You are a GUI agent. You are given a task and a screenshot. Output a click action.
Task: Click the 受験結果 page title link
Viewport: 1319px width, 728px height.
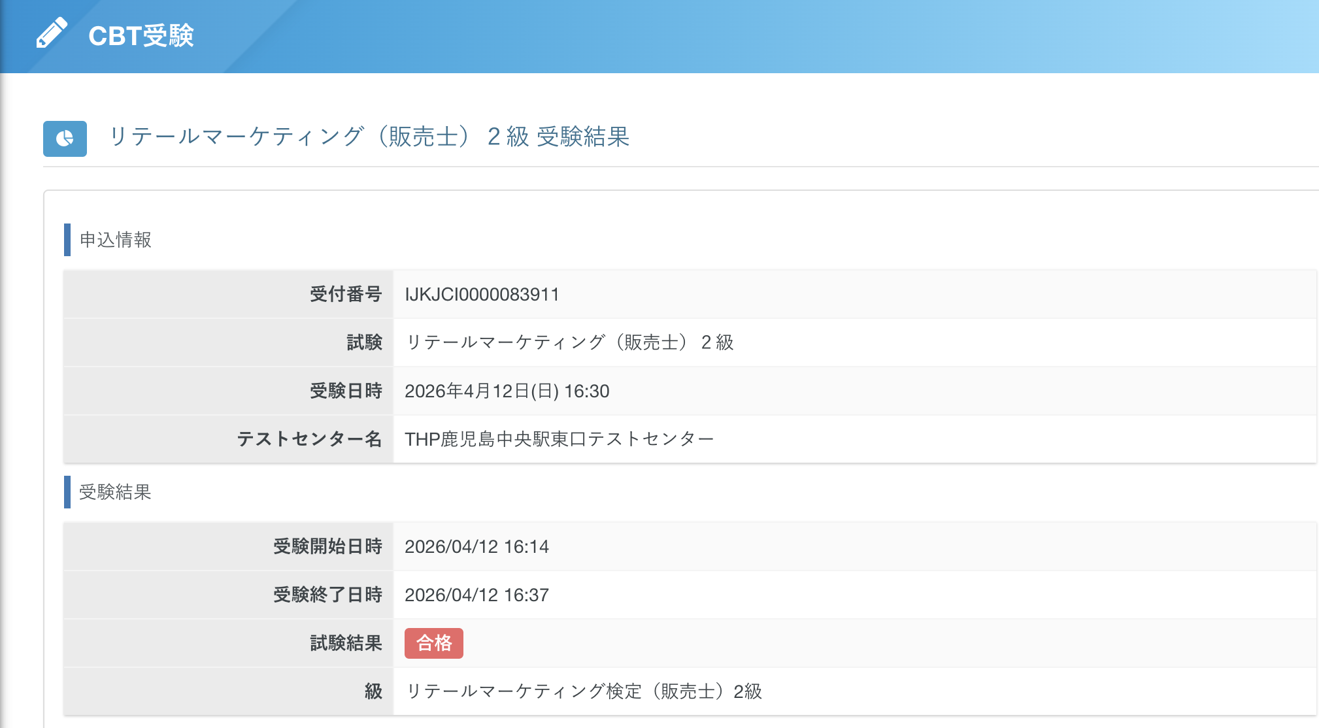370,138
